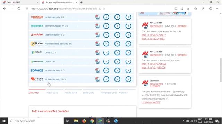
Task: Open the @CSOonline link
Action: pos(156,84)
